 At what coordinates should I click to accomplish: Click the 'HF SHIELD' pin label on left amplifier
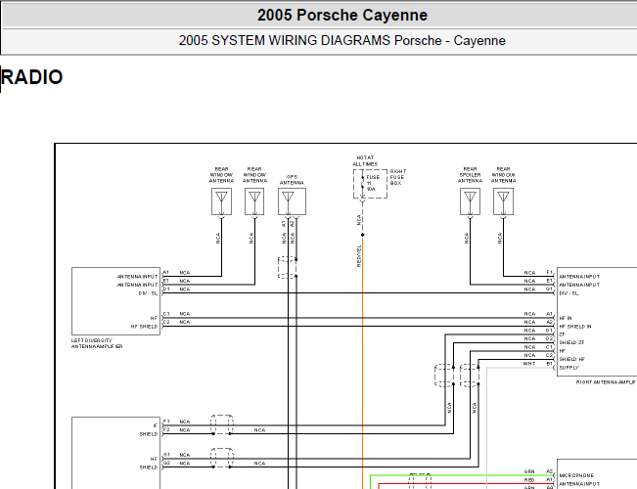point(144,327)
